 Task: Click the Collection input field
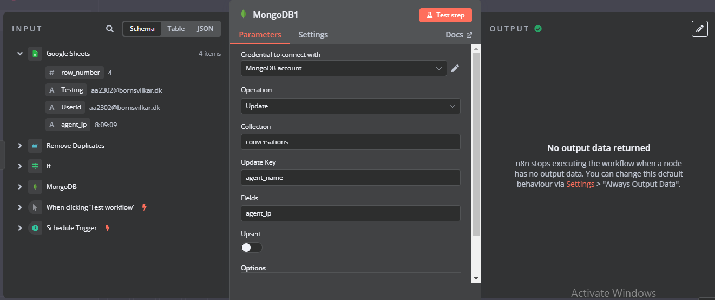click(x=350, y=142)
